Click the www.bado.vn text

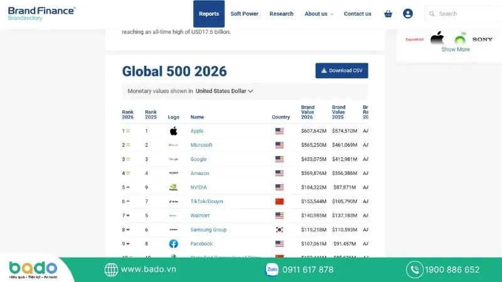(x=149, y=269)
